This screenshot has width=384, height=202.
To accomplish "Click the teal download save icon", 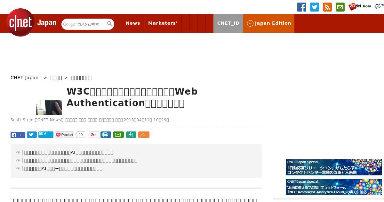I will 131,135.
